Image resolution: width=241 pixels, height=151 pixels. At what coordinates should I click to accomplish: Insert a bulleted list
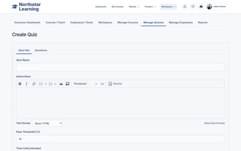[x=41, y=84]
